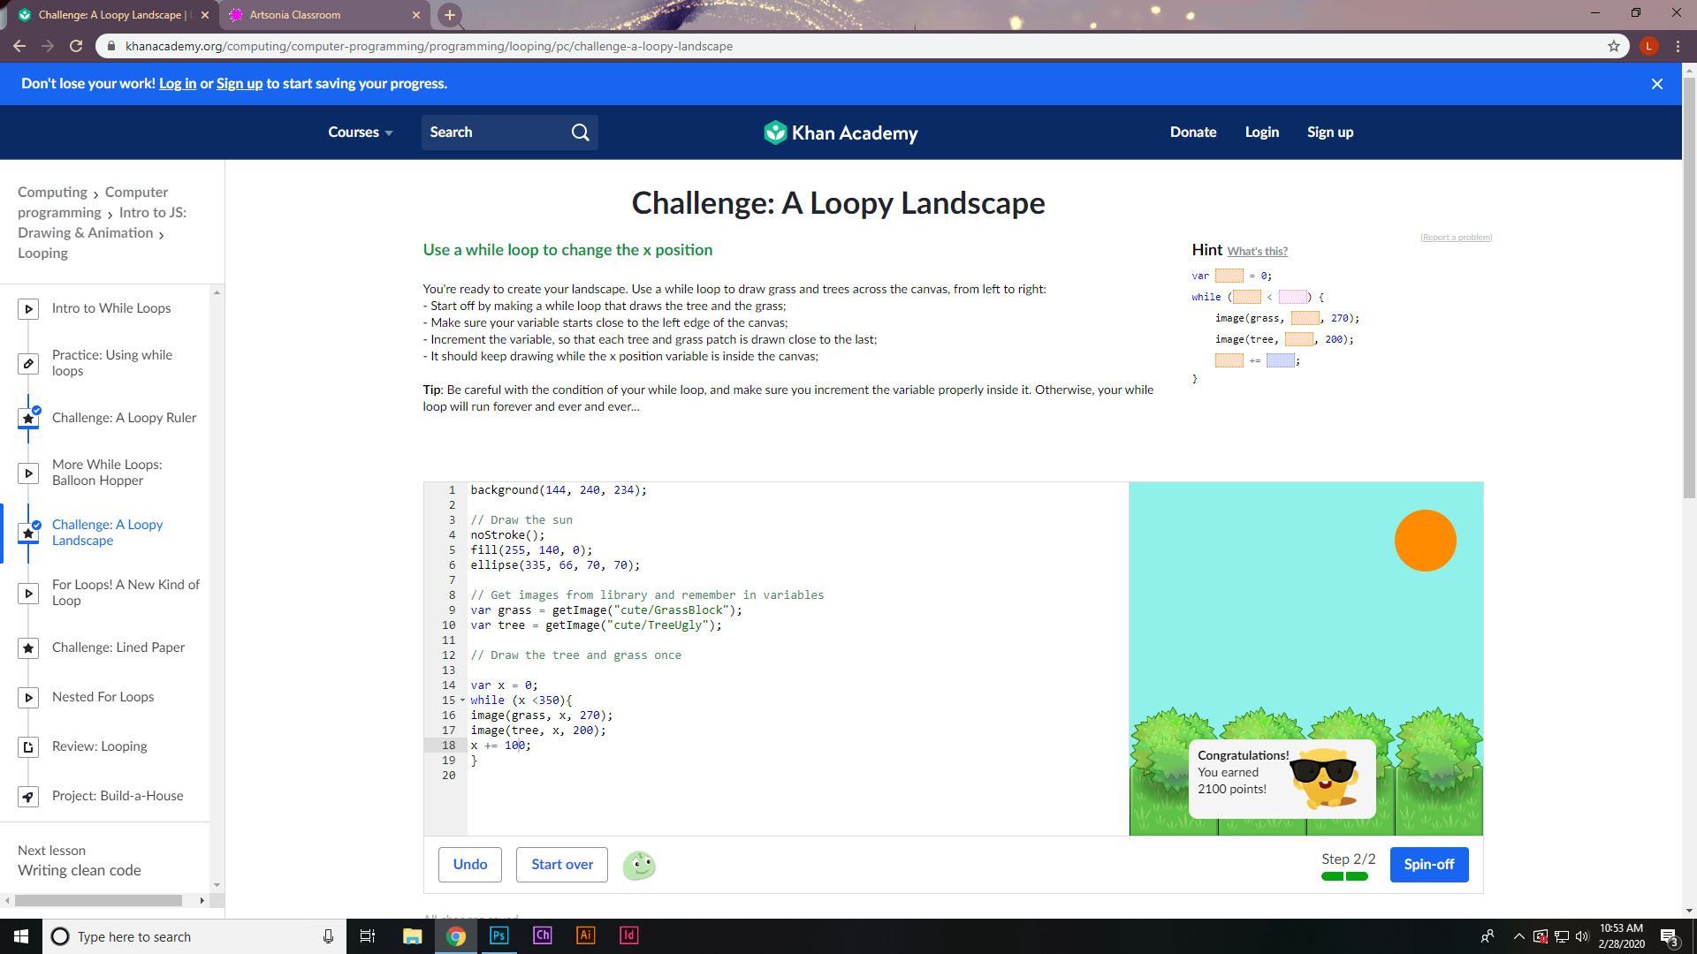This screenshot has width=1697, height=954.
Task: Click the green Oh Noes guy icon
Action: pyautogui.click(x=639, y=865)
